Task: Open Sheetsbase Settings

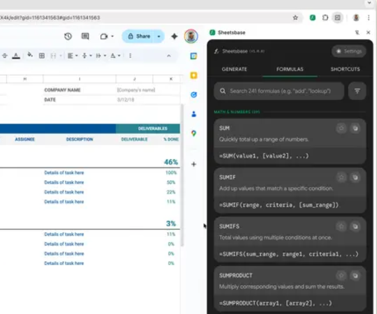Action: (348, 51)
